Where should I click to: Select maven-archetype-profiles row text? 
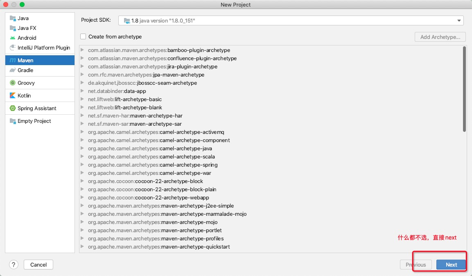[x=156, y=238]
